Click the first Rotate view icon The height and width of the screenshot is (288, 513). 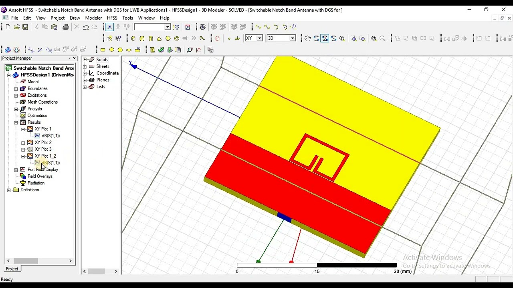tap(316, 38)
